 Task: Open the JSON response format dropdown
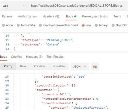tap(80, 67)
